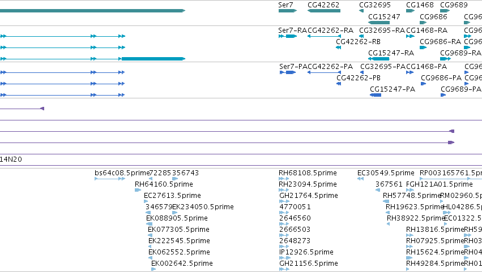
Task: Click the 346579 EST label
Action: pos(159,207)
